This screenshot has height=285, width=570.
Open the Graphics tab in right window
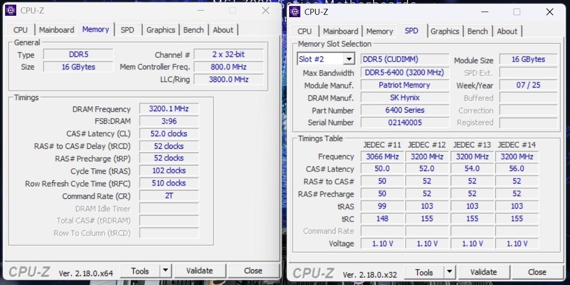[x=445, y=31]
